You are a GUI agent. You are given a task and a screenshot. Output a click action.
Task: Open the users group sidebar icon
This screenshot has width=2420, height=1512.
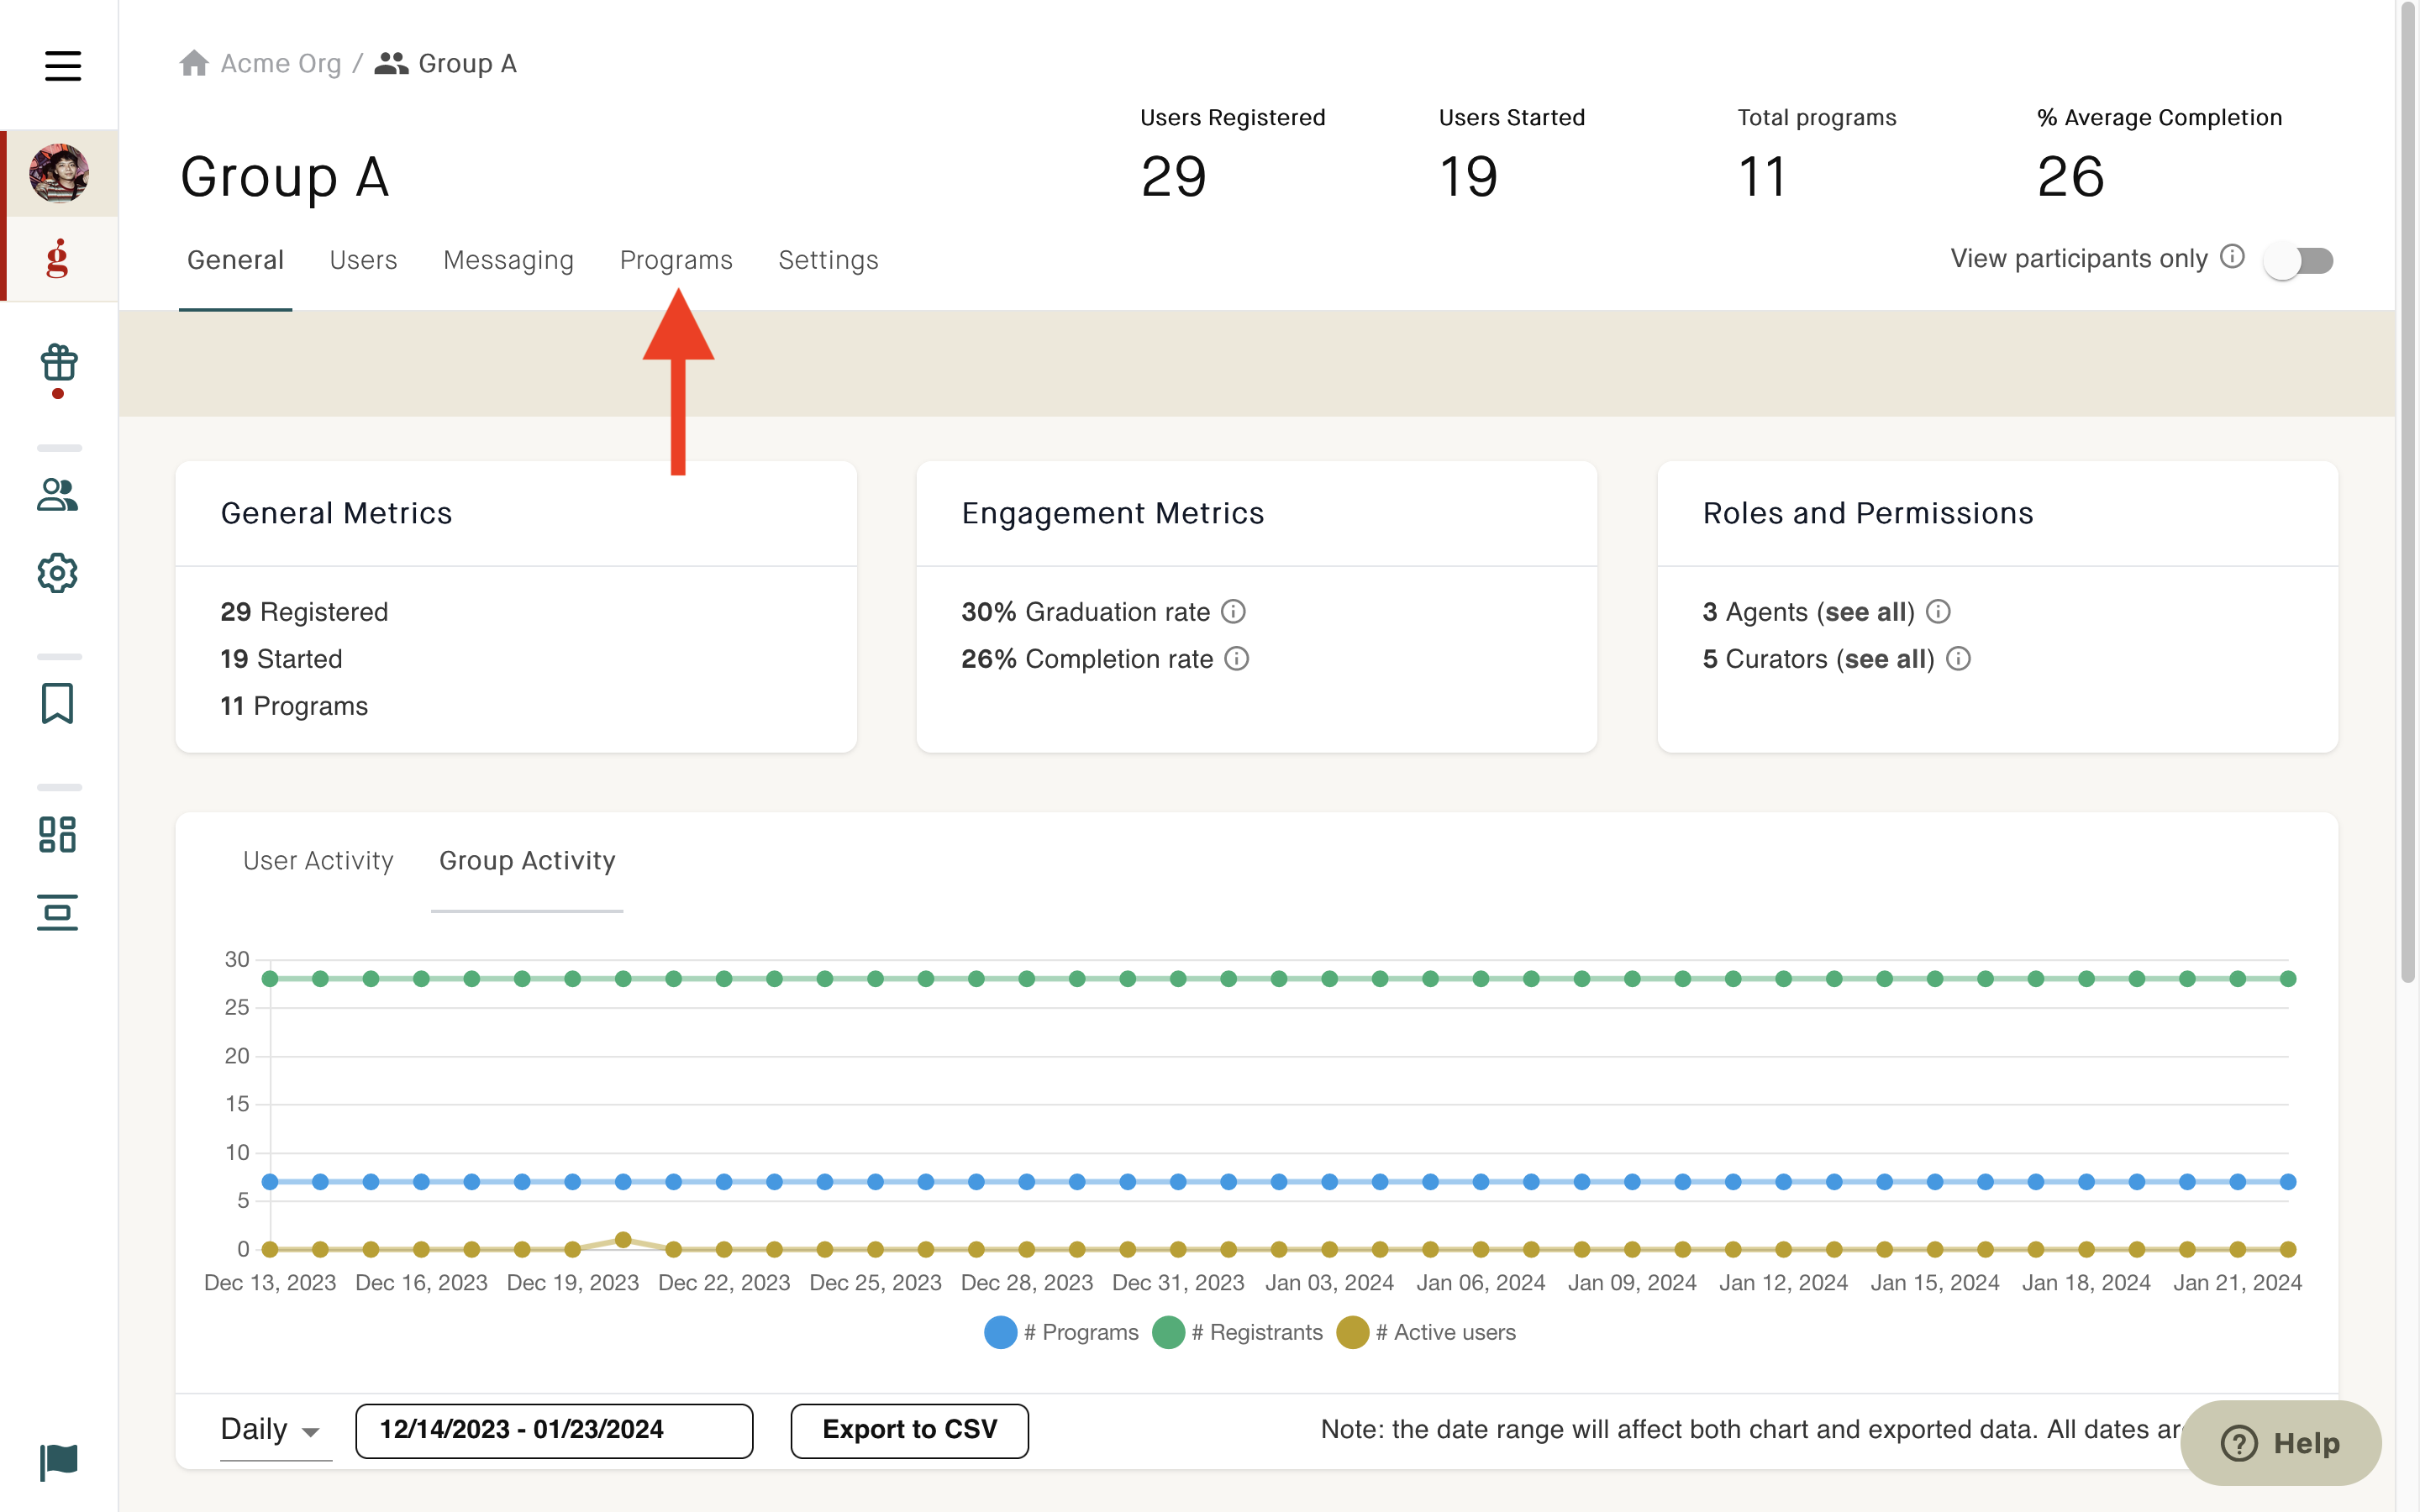point(58,495)
